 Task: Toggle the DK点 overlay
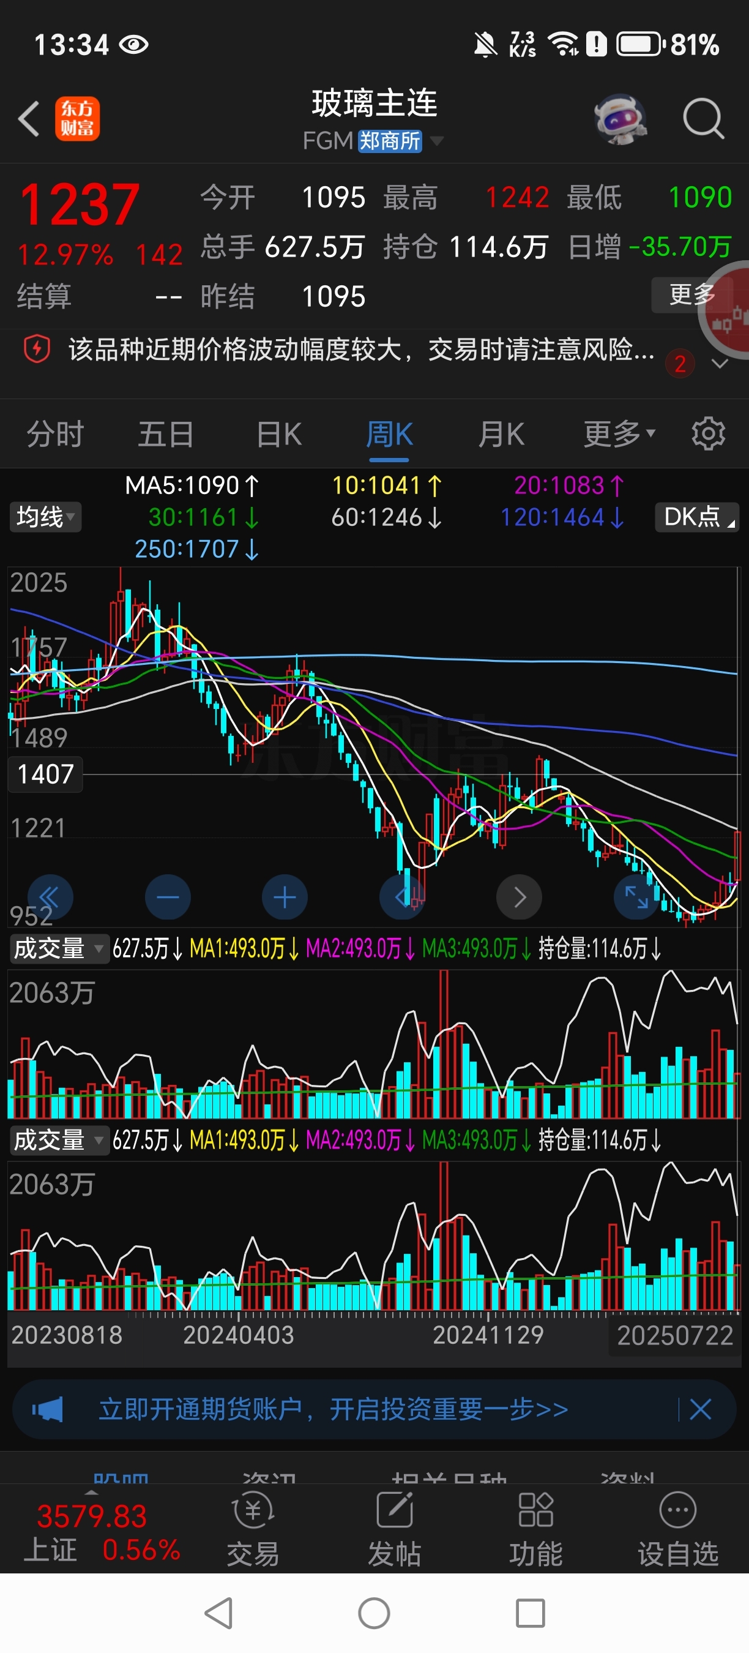pyautogui.click(x=696, y=517)
